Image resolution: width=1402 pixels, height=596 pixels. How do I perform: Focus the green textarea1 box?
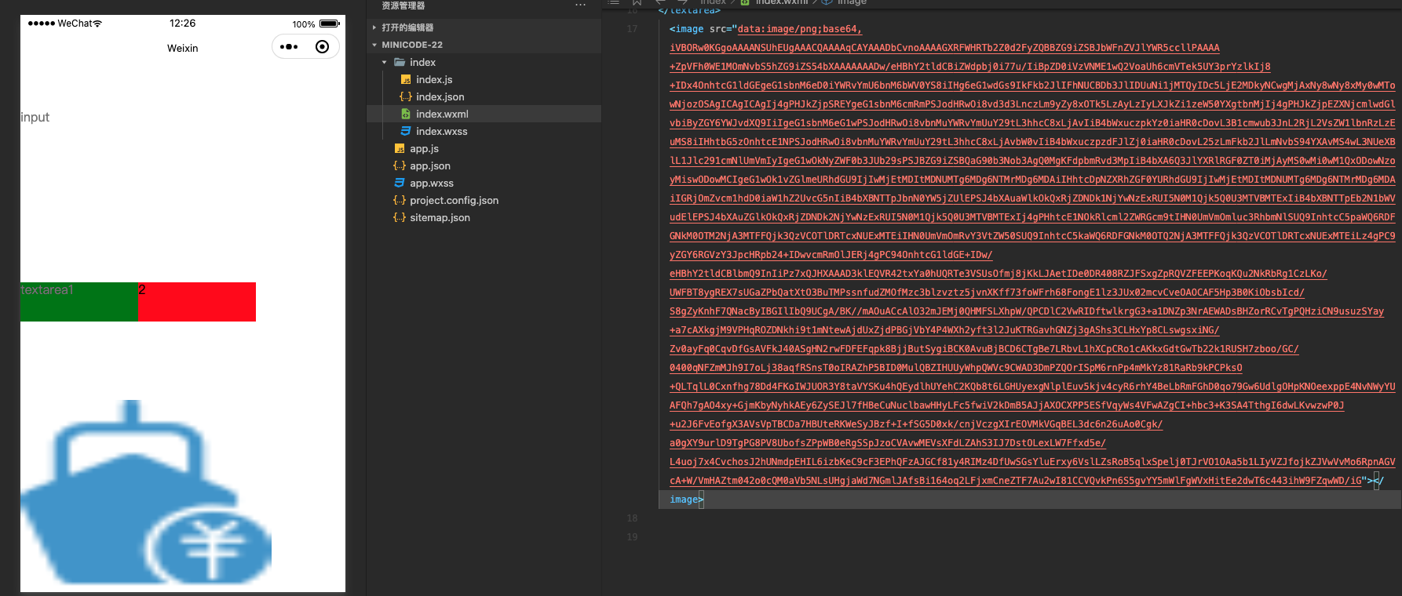click(x=79, y=302)
